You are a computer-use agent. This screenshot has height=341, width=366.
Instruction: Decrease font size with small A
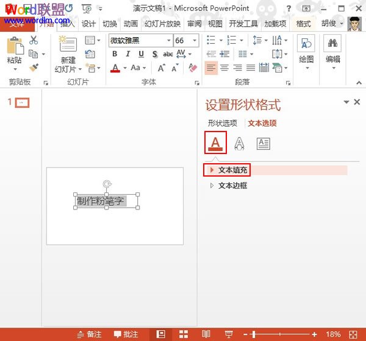pyautogui.click(x=175, y=68)
